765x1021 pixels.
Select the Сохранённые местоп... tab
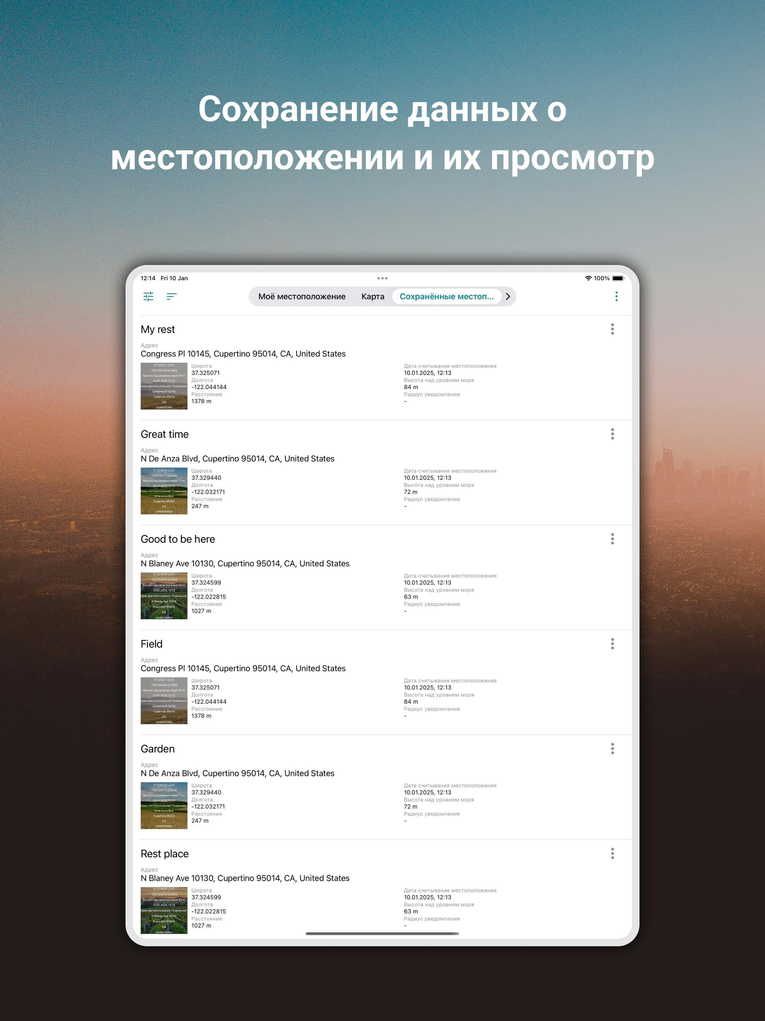(446, 296)
